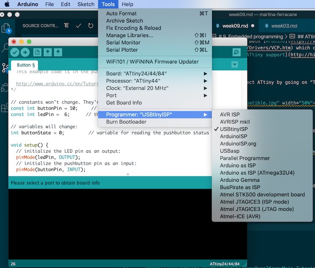Open the Apple menu
315x268 pixels.
point(7,4)
